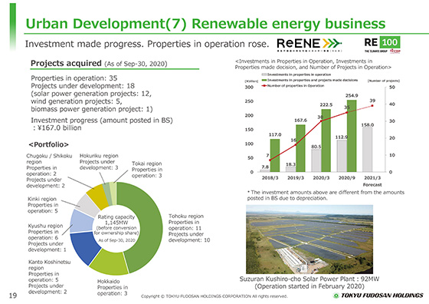Click the 'Projects under development: 18' text
This screenshot has height=304, width=429.
(x=83, y=86)
